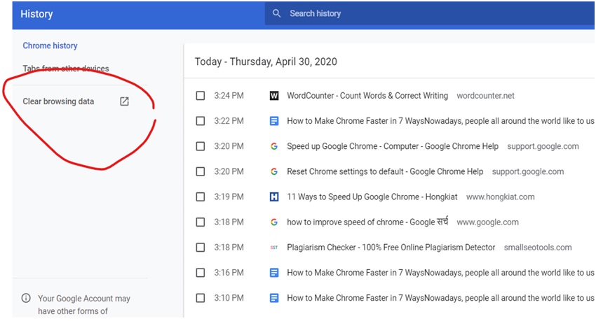Select checkbox for 11 Ways Hongkiat entry

[x=201, y=197]
